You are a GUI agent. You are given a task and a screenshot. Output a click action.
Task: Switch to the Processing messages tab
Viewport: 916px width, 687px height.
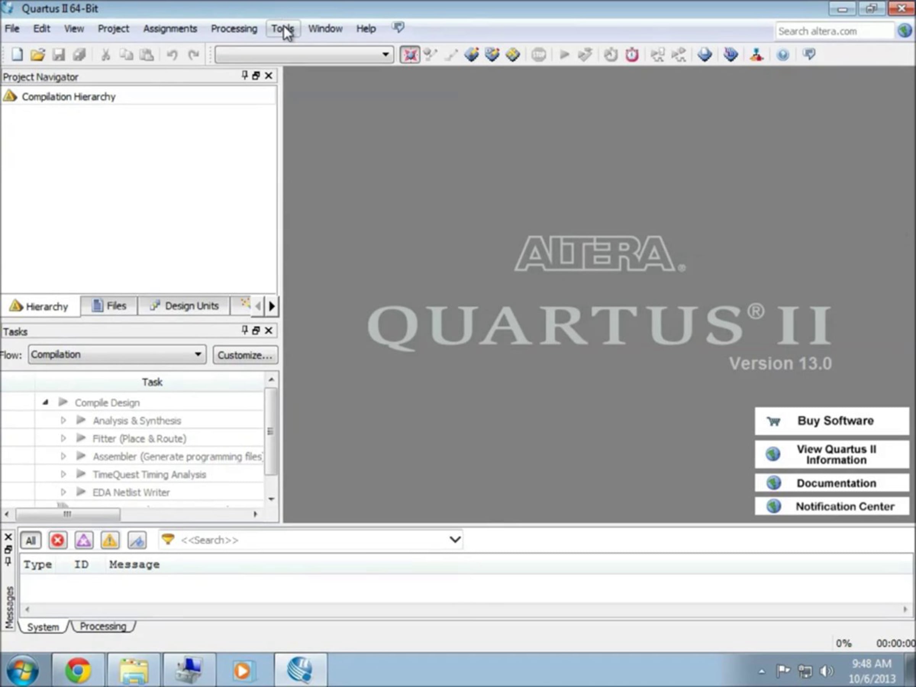[x=103, y=626]
